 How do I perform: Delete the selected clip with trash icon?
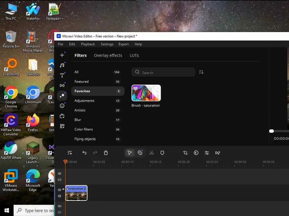click(x=106, y=153)
